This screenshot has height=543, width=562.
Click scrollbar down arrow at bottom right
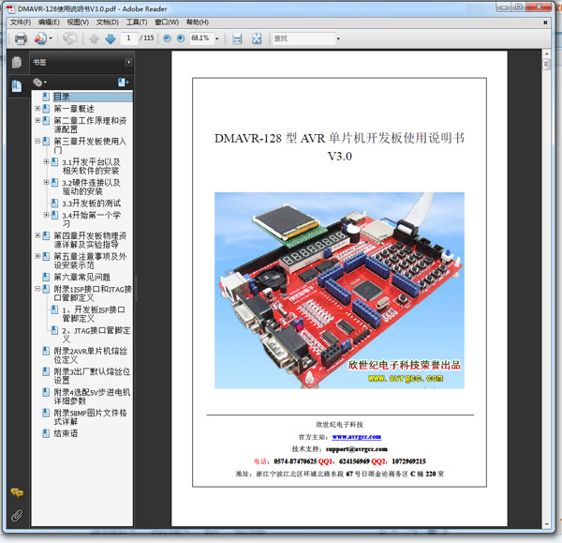[546, 524]
